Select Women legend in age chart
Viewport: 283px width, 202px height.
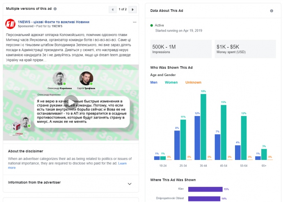pyautogui.click(x=171, y=82)
